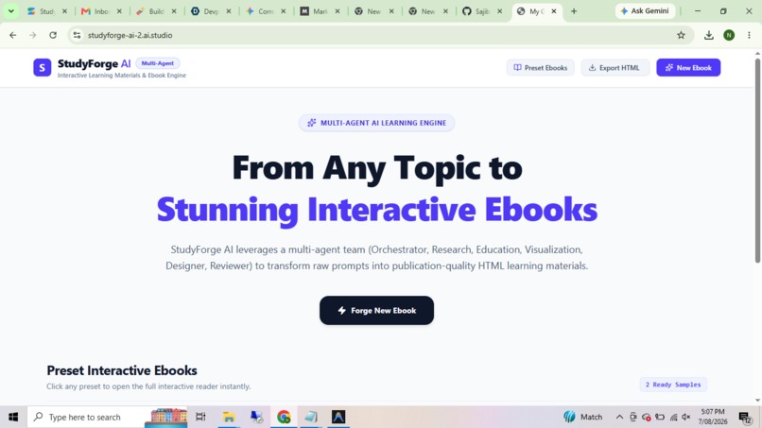Click the Preset Interactive Ebooks heading

pyautogui.click(x=122, y=370)
